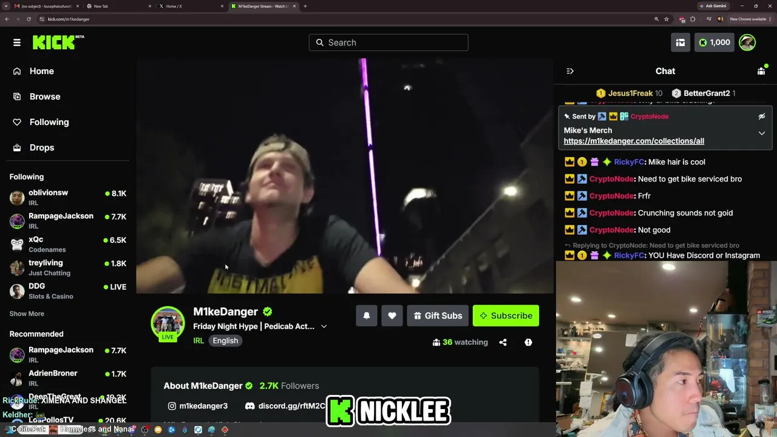
Task: Collapse the pinned message chevron
Action: tap(762, 134)
